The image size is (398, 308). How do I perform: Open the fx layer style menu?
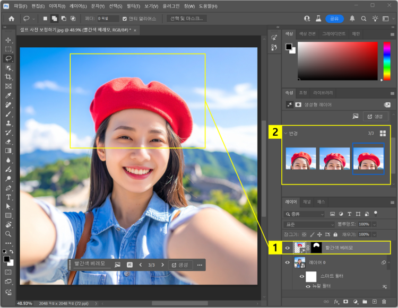[x=336, y=302]
